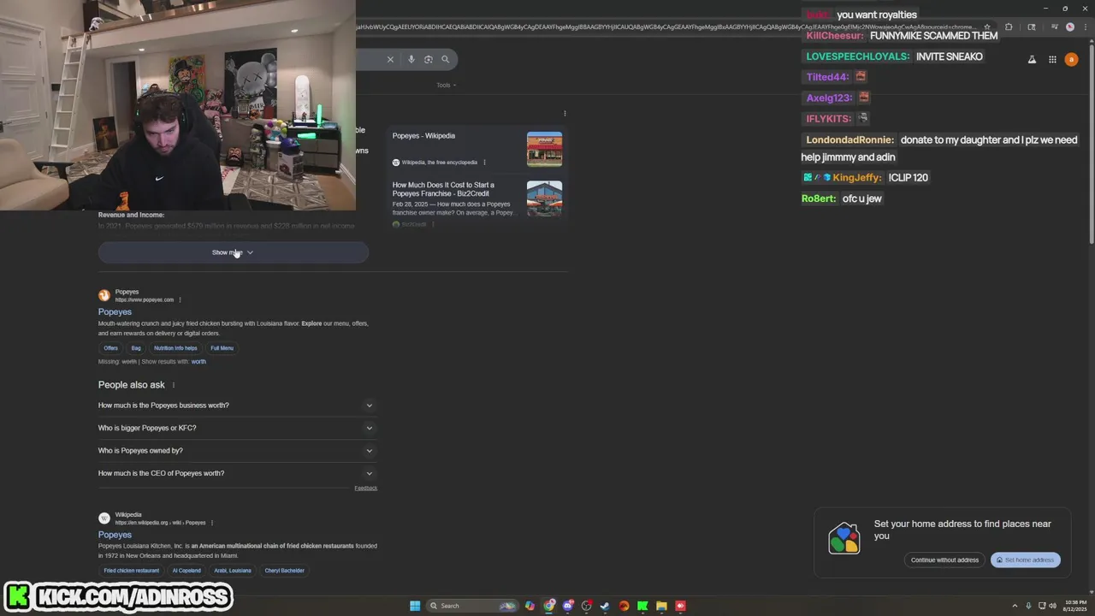Clear the Google search box text
This screenshot has height=616, width=1095.
point(390,59)
